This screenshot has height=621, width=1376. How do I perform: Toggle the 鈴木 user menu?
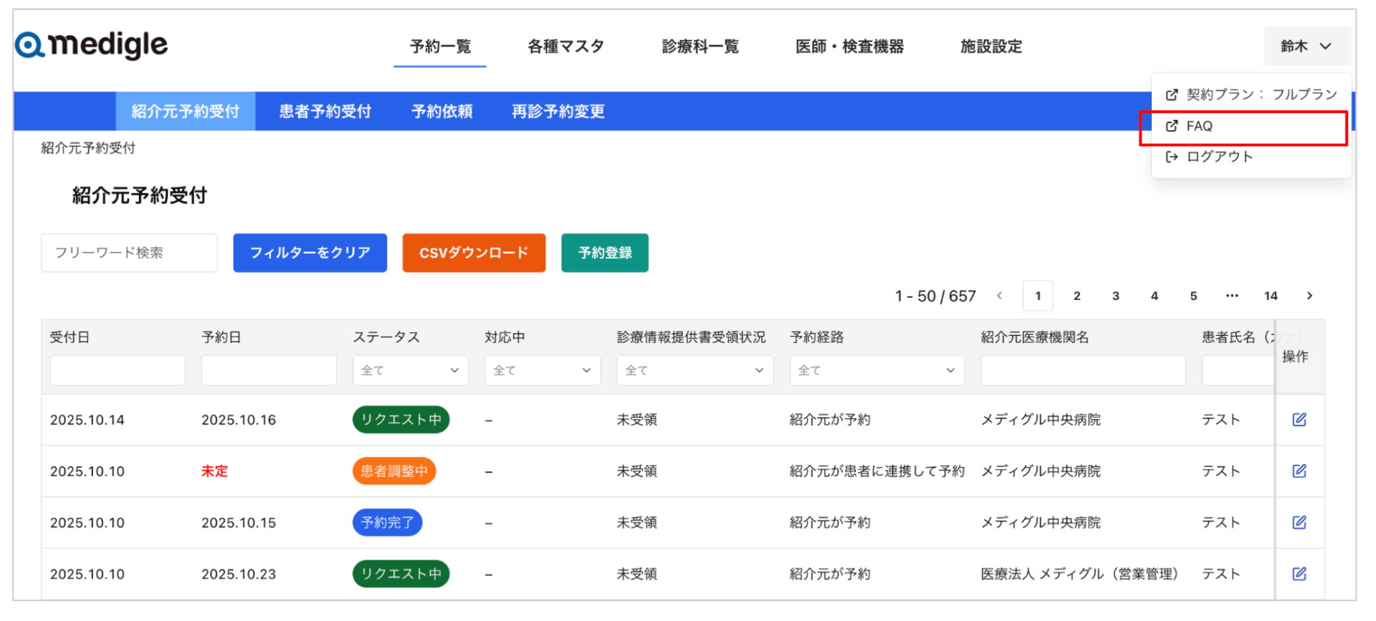click(1306, 47)
